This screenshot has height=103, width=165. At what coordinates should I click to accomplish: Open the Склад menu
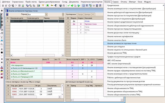tap(65, 2)
